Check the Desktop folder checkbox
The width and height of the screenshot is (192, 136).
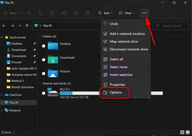(x=44, y=46)
